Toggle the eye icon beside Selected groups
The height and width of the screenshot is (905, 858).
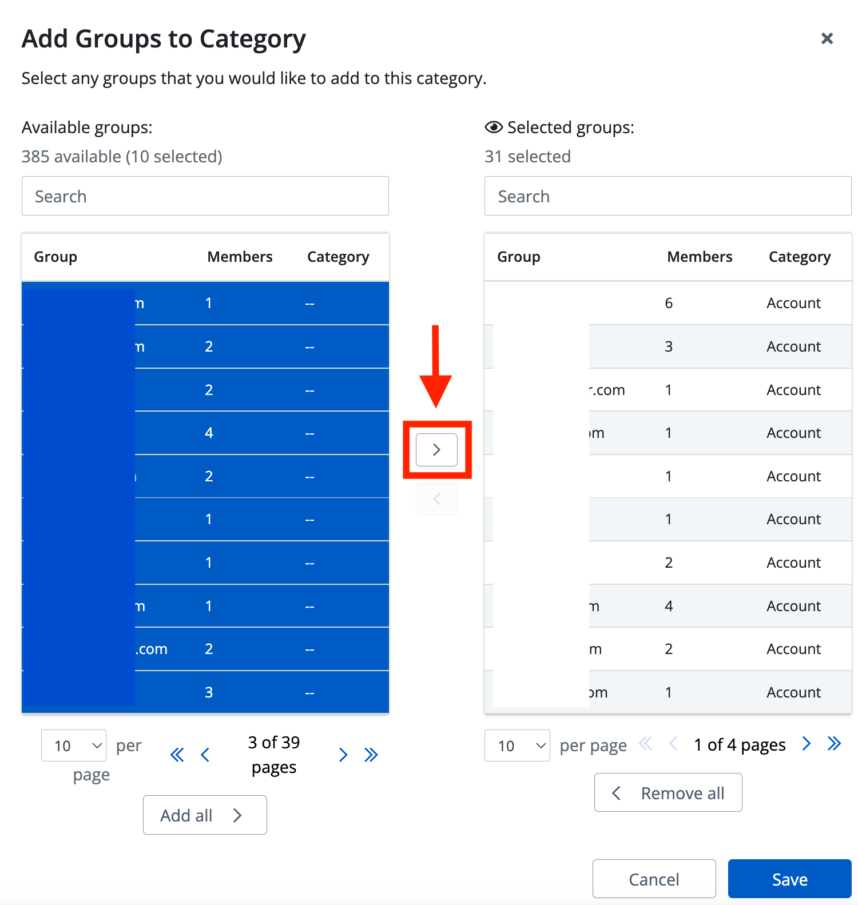click(493, 127)
